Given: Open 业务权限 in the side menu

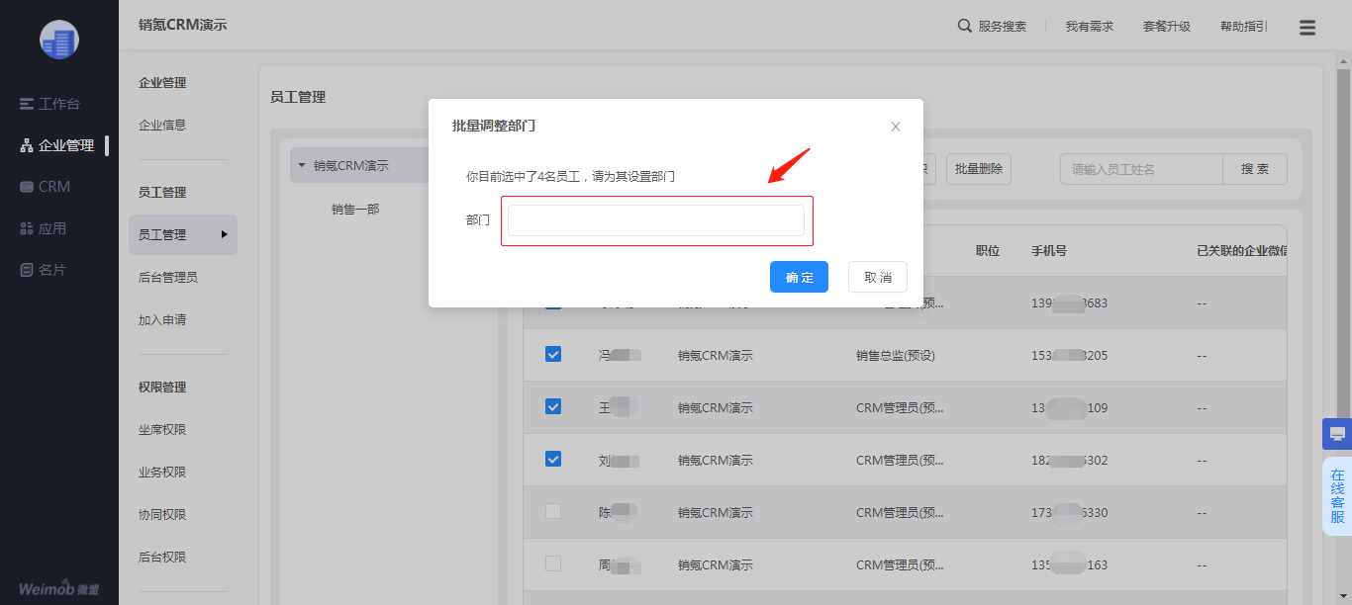Looking at the screenshot, I should pos(162,473).
